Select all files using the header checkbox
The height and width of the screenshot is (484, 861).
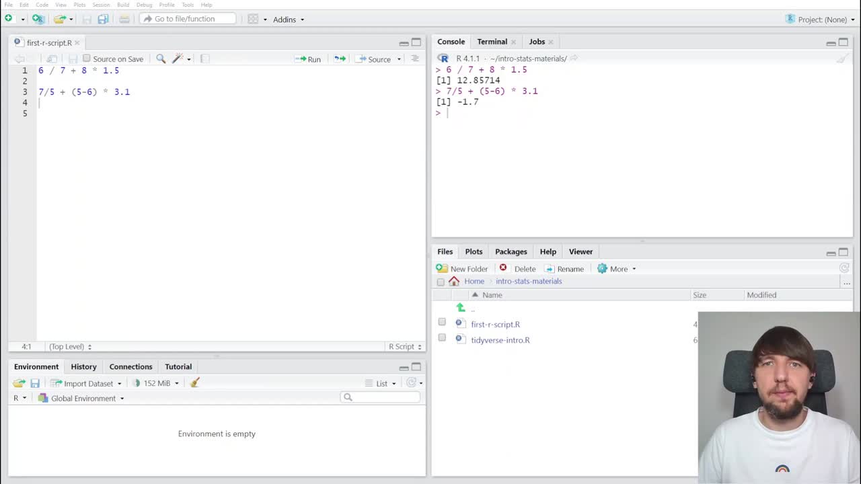point(441,282)
